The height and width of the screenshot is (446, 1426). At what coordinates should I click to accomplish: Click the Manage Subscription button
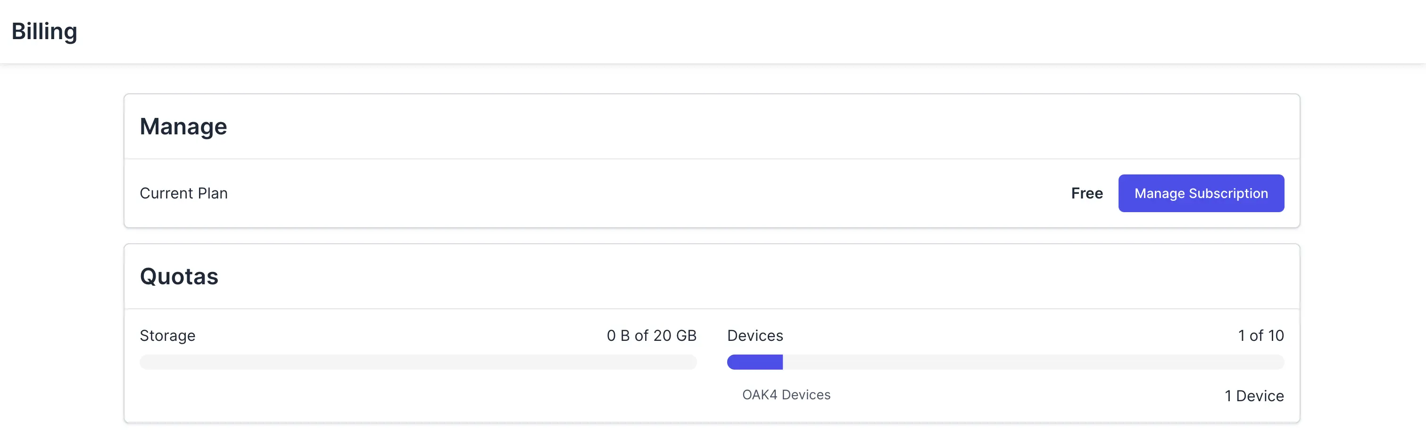coord(1201,193)
